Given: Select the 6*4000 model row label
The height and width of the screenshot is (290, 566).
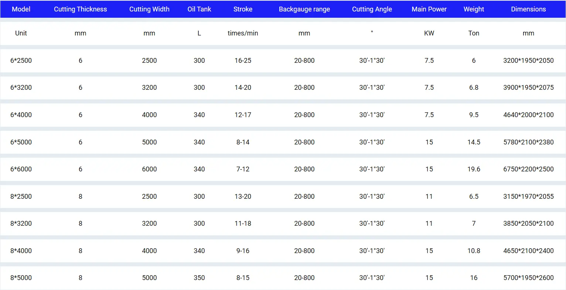Looking at the screenshot, I should [21, 115].
